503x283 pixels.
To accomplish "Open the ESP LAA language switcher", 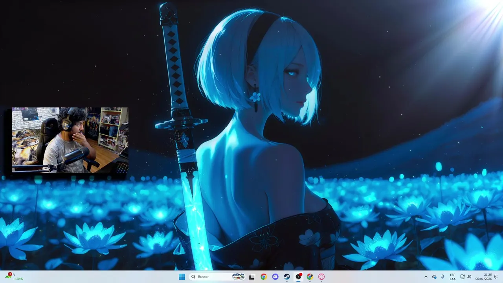I will click(x=453, y=277).
